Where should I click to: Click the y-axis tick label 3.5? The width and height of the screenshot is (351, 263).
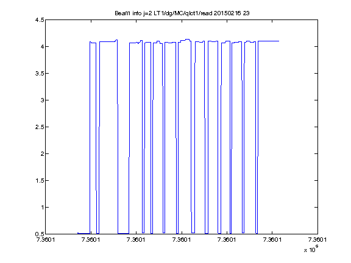[40, 73]
